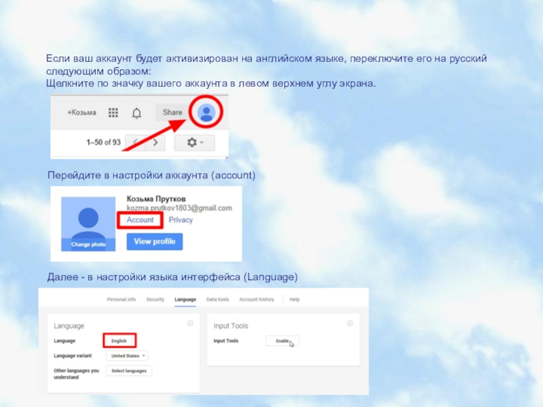Open the Account history tab

point(257,299)
